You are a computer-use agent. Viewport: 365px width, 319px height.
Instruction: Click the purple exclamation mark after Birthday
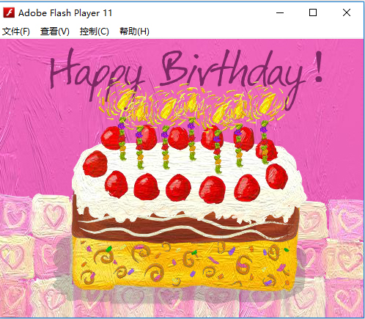318,67
